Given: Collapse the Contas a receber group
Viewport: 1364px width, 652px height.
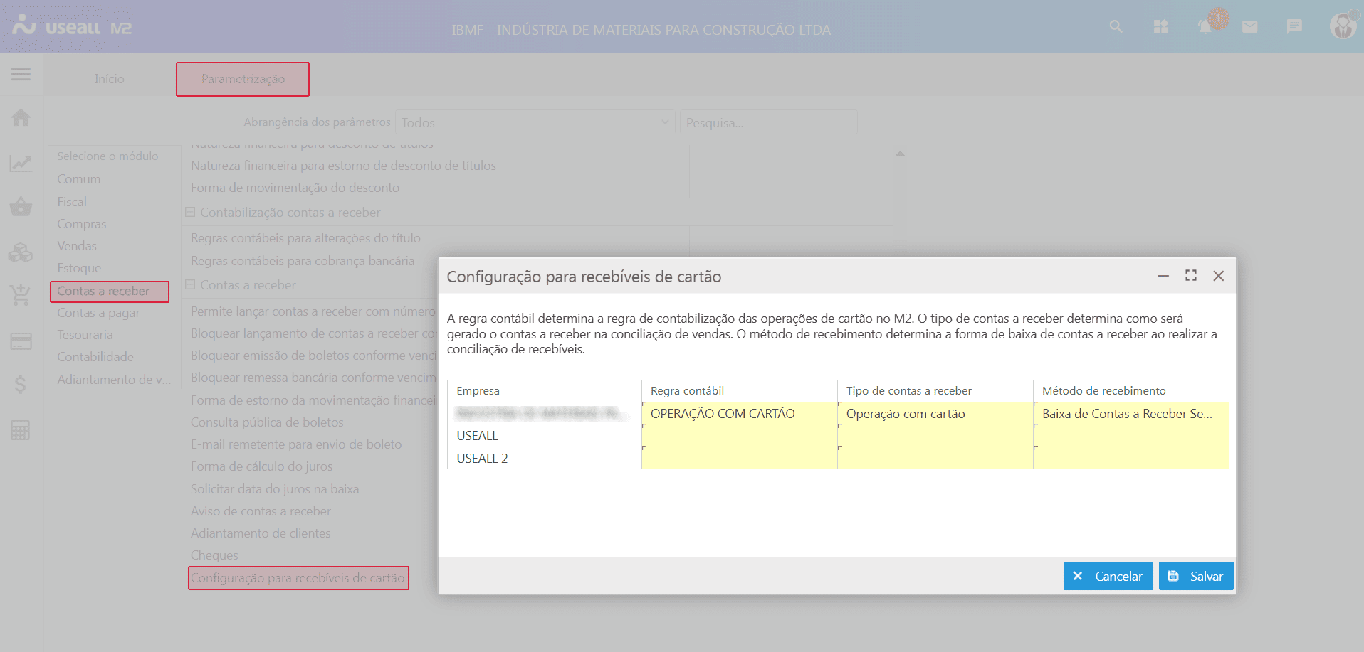Looking at the screenshot, I should [x=190, y=285].
